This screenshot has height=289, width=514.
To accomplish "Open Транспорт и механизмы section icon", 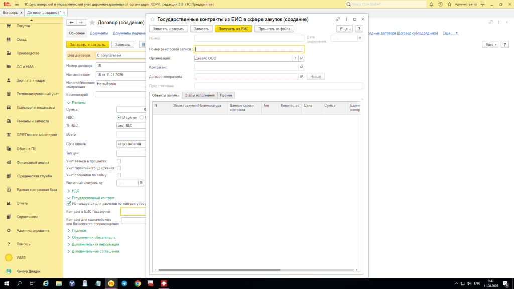I will click(9, 107).
